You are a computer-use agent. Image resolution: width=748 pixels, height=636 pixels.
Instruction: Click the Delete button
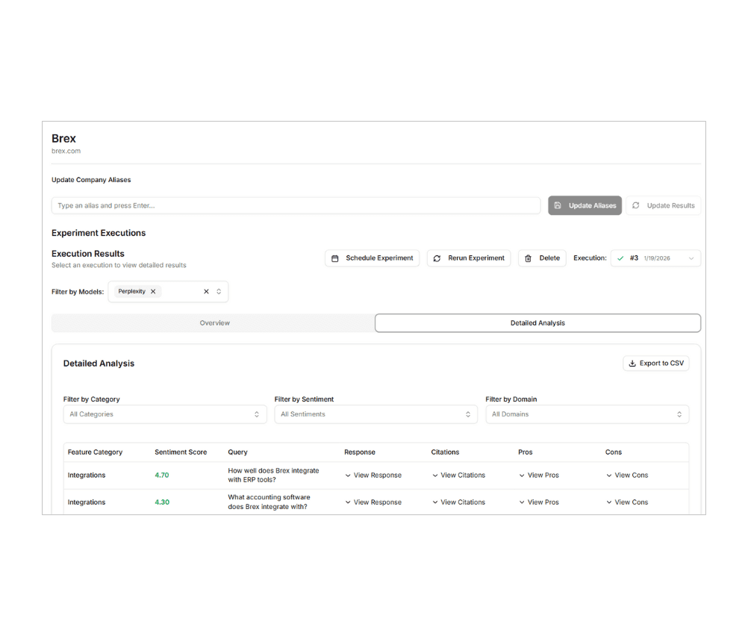[x=542, y=258]
